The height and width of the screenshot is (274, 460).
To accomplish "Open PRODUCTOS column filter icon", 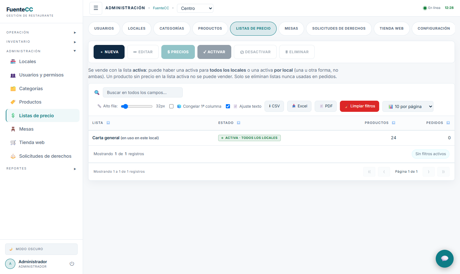I will click(394, 123).
